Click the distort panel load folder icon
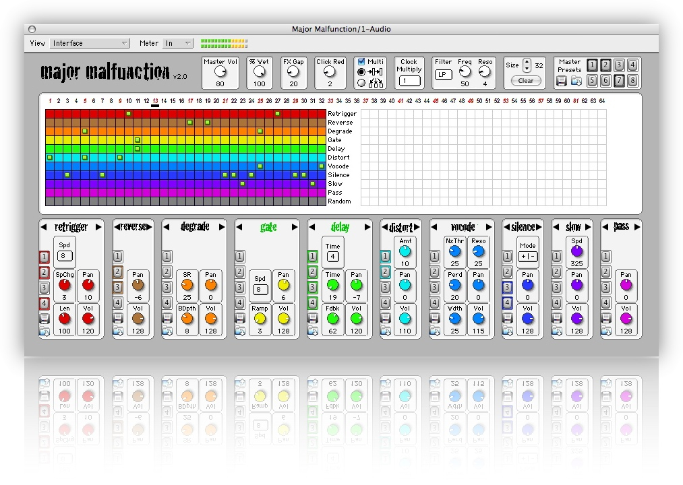 coord(385,330)
